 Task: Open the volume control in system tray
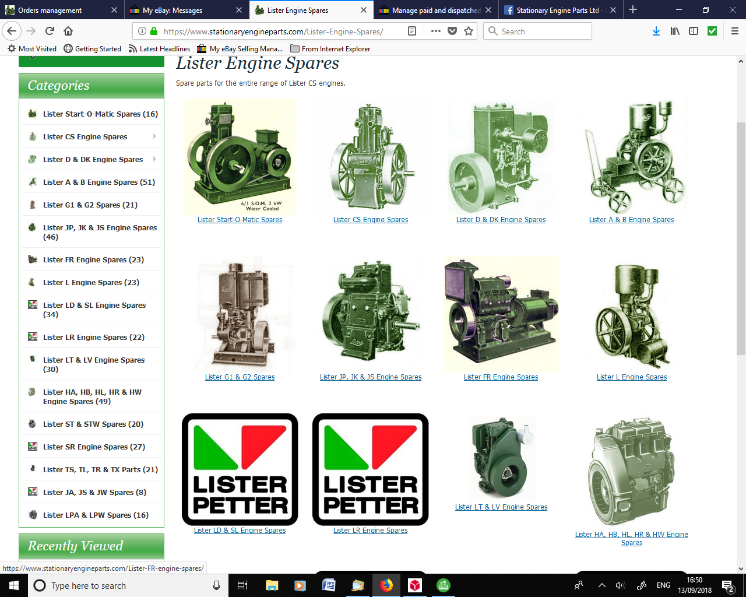pos(620,585)
